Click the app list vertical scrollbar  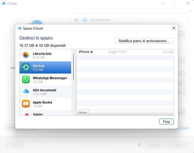(x=73, y=67)
